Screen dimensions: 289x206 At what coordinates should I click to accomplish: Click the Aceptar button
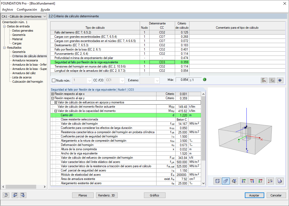pyautogui.click(x=254, y=195)
